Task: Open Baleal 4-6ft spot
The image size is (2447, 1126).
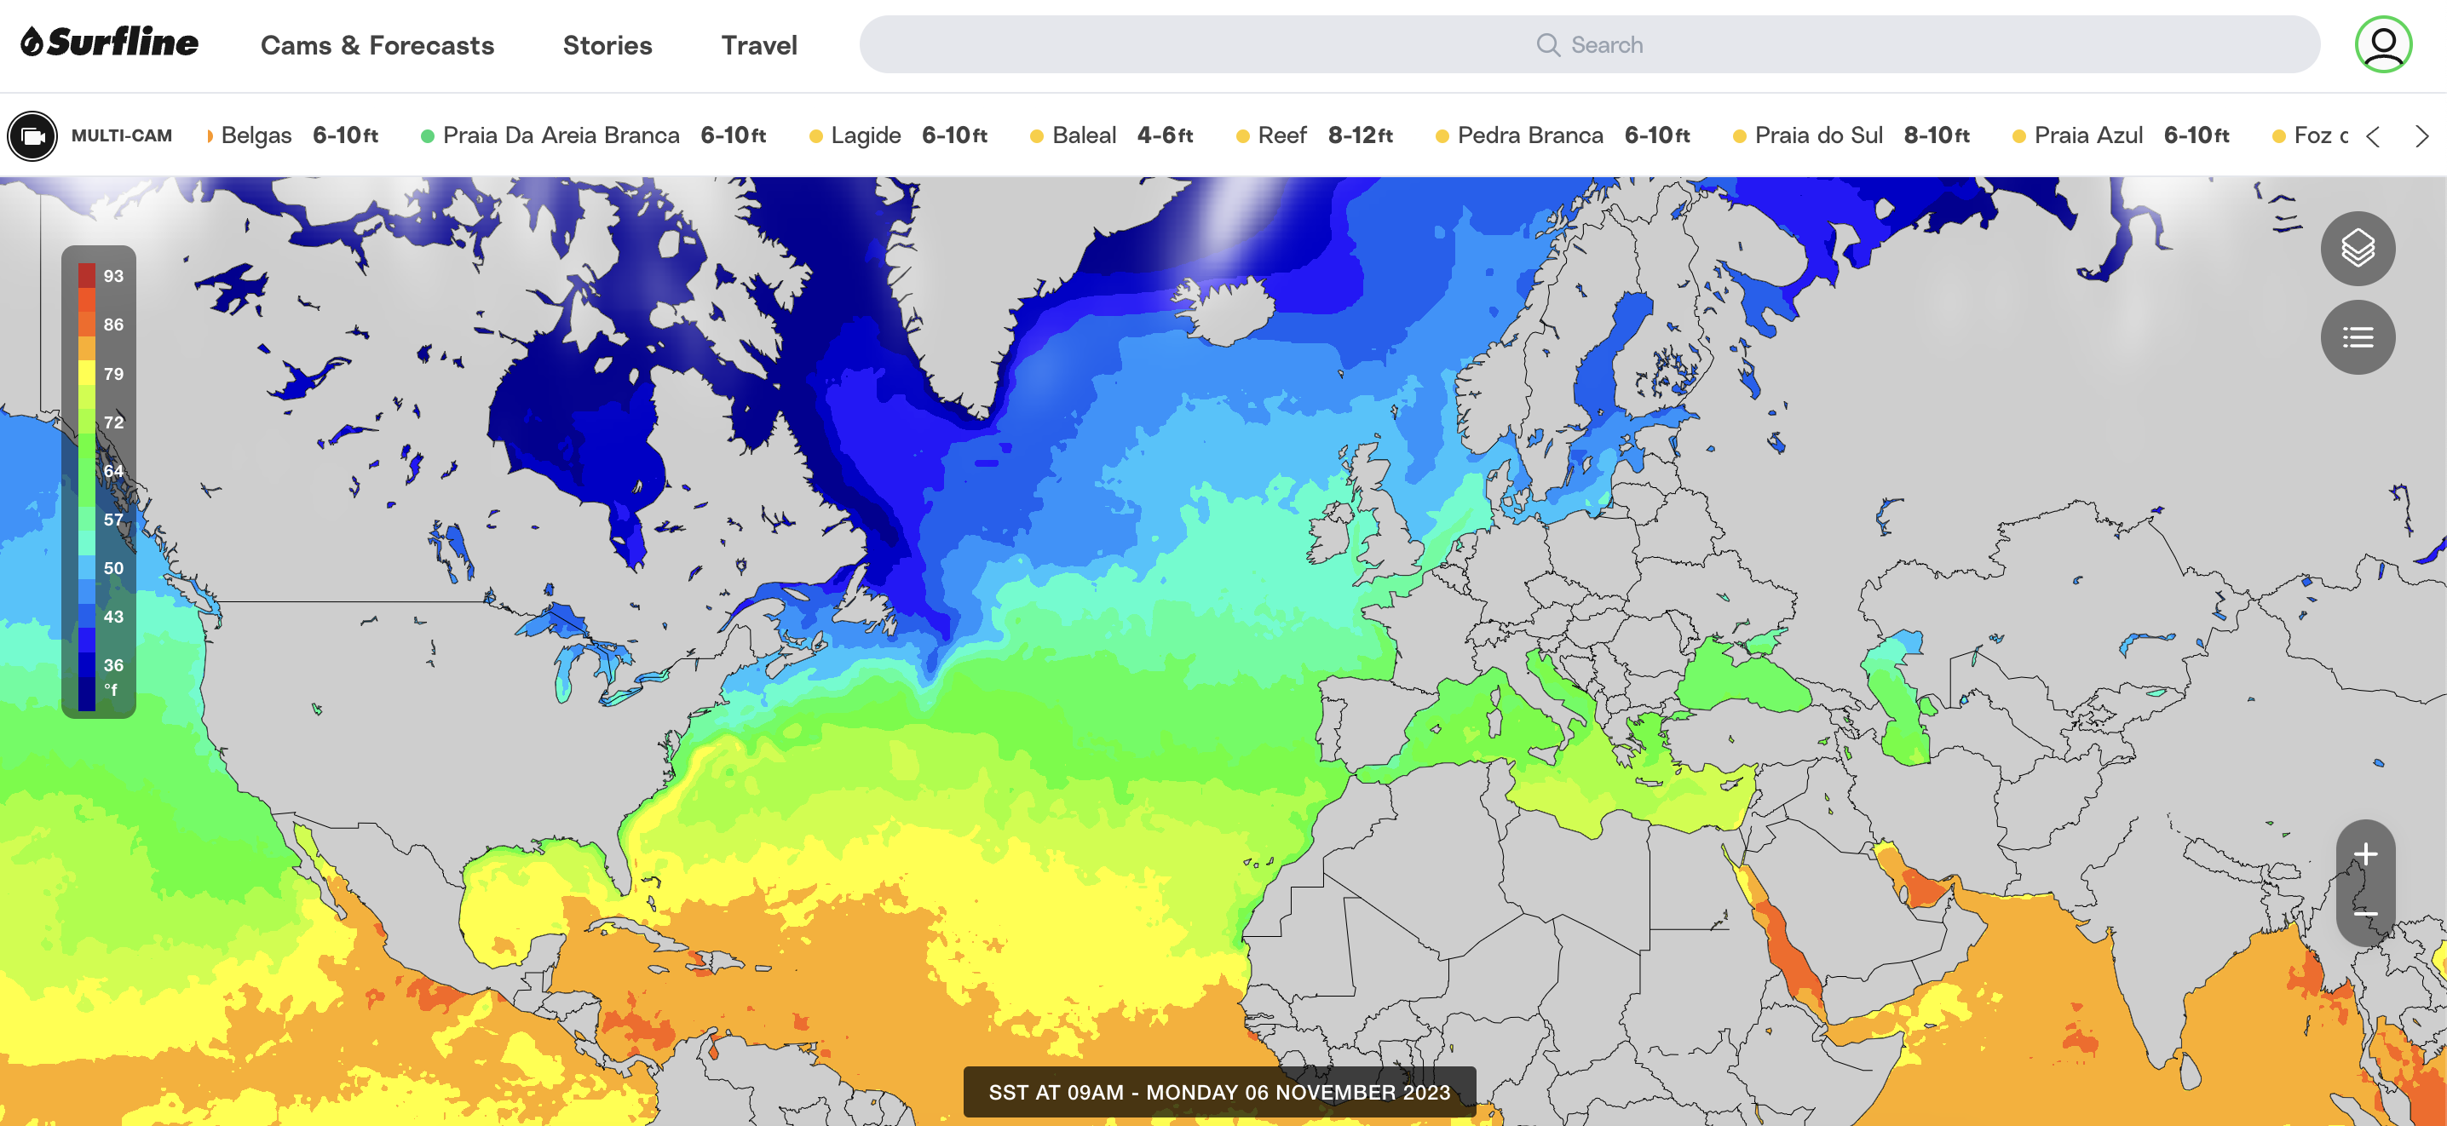Action: [x=1111, y=135]
